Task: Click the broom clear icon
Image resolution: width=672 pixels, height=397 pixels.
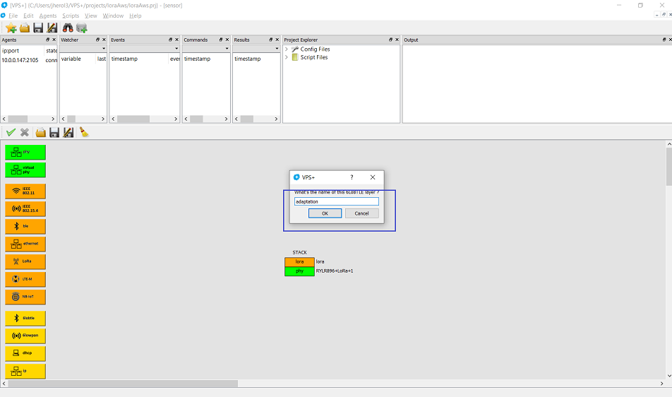Action: (83, 132)
